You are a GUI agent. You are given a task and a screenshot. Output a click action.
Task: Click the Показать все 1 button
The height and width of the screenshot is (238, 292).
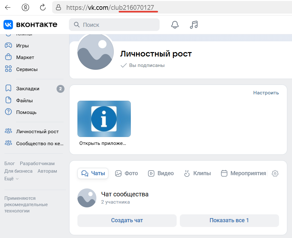pos(229,221)
